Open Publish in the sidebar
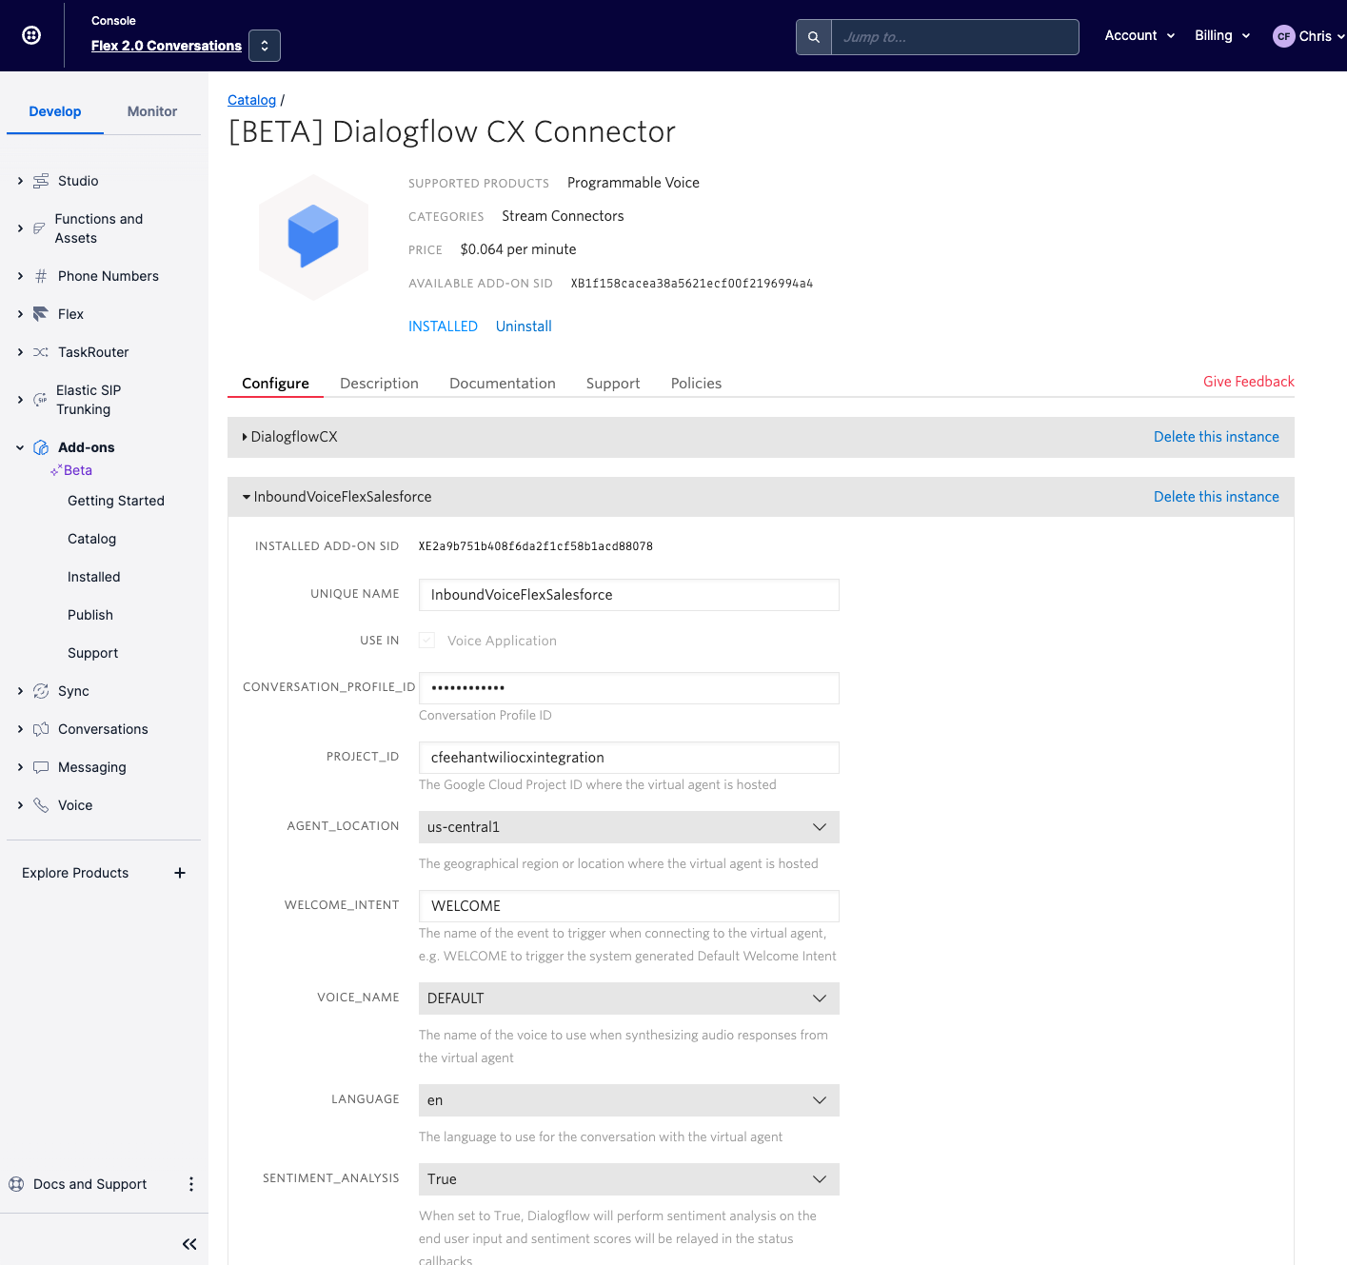This screenshot has height=1265, width=1347. click(x=90, y=615)
